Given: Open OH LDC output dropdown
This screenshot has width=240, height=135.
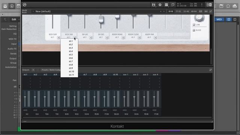Looking at the screenshot, I should click(91, 37).
